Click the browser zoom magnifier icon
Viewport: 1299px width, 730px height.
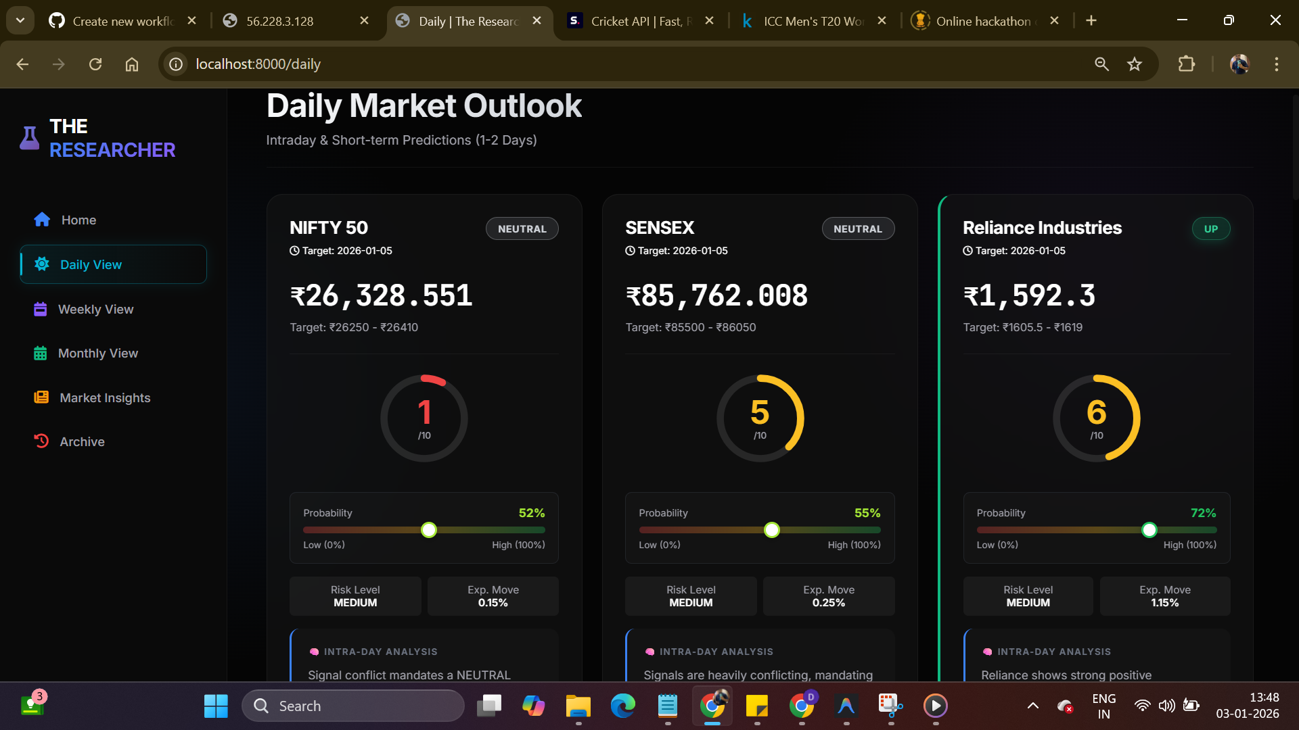(x=1101, y=64)
